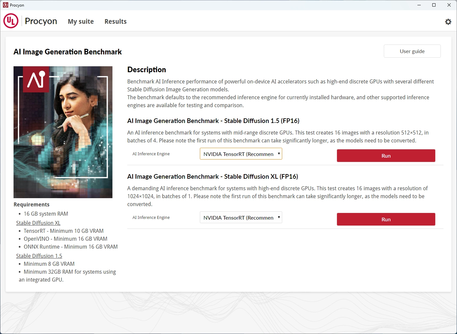Switch to the Results tab

point(115,21)
